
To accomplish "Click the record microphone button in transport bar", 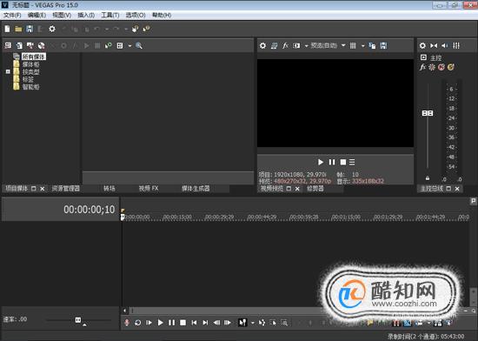I will point(127,323).
